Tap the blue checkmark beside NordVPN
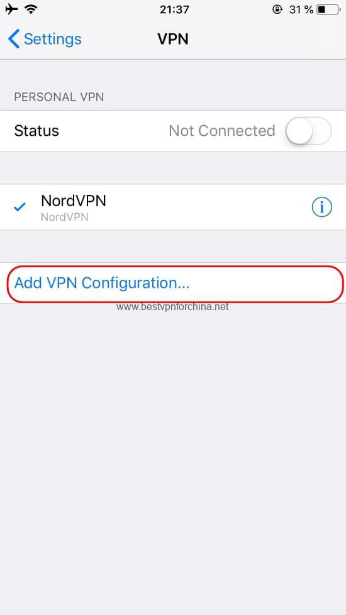The width and height of the screenshot is (346, 615). (20, 207)
